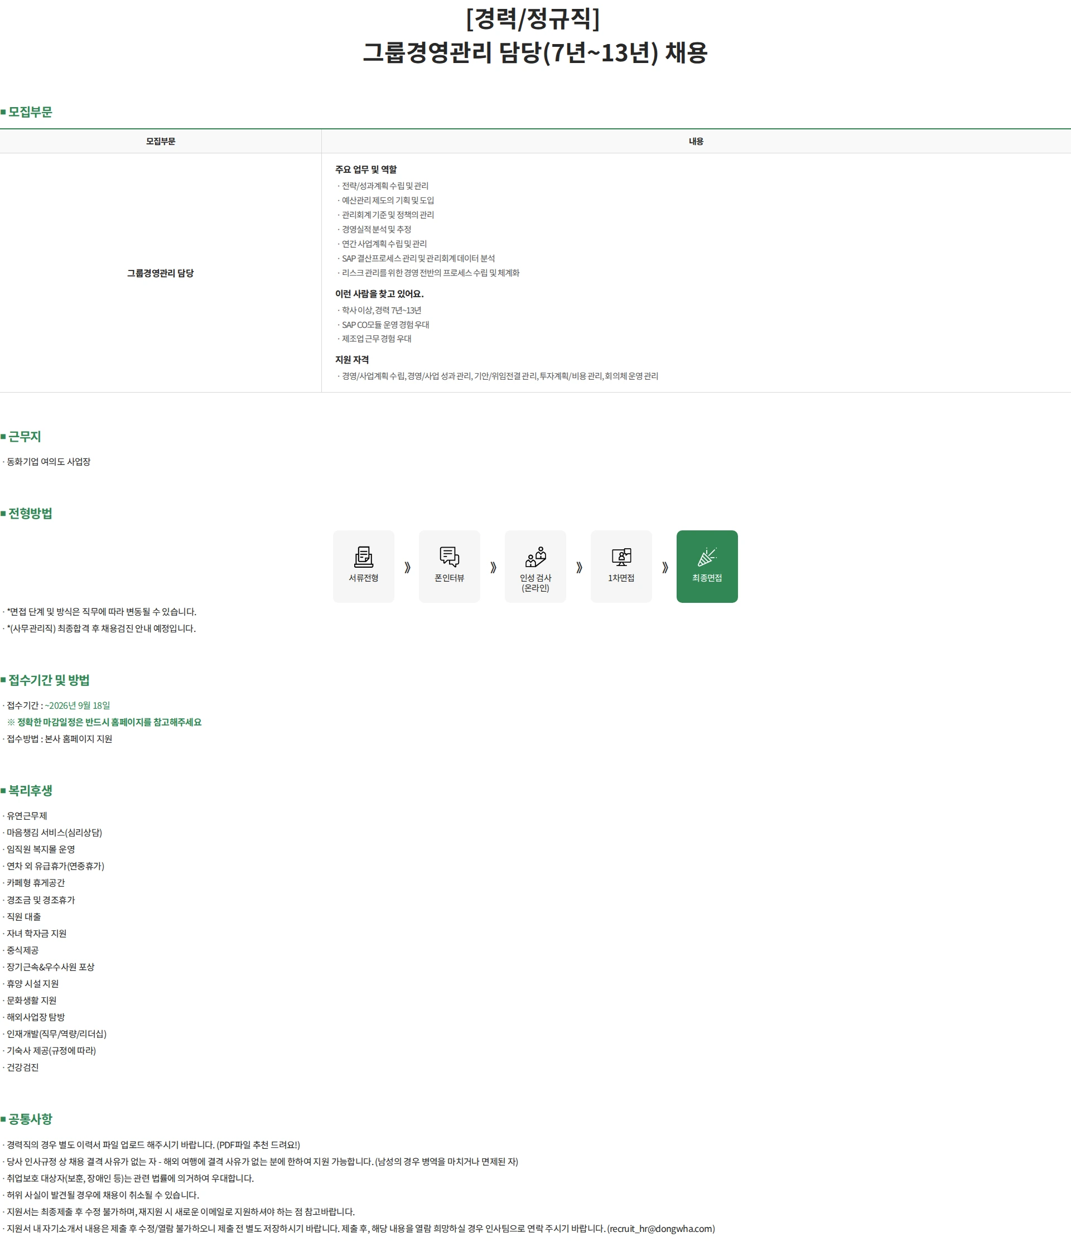1071x1247 pixels.
Task: Click the 인성 검사 people icon
Action: pos(535,557)
